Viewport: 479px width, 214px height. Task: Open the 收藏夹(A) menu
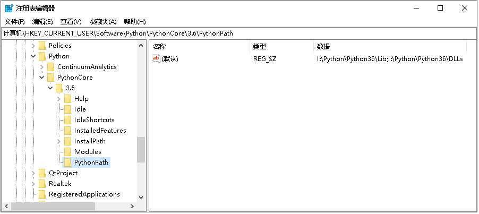click(x=102, y=22)
